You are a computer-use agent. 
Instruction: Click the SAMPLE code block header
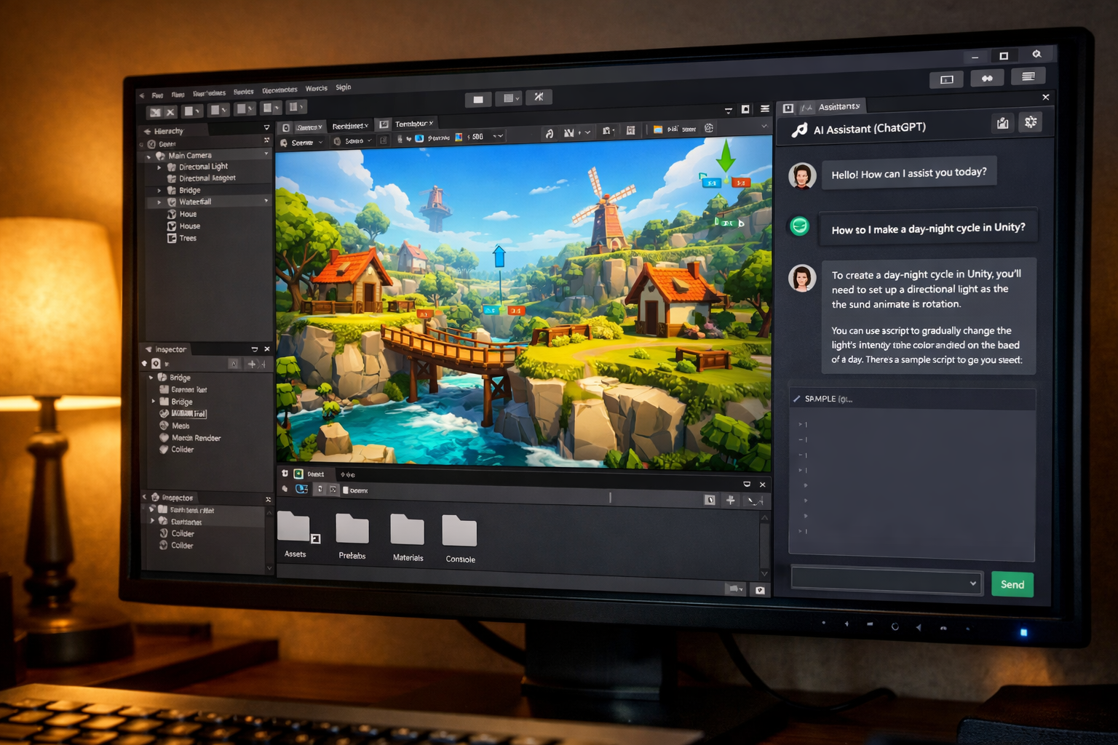pyautogui.click(x=912, y=399)
